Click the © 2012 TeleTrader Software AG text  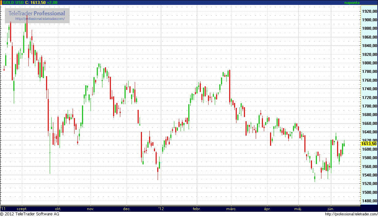click(30, 214)
